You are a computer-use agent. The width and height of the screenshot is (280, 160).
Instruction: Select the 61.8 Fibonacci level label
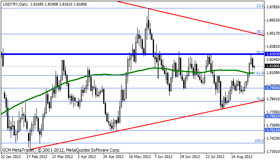260,73
